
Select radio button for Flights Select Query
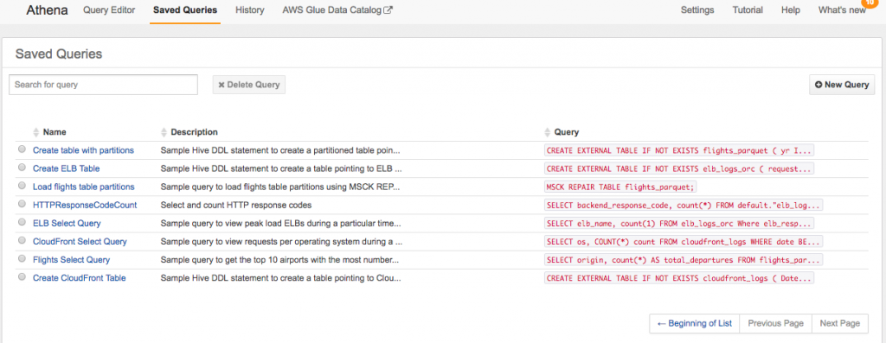(22, 258)
